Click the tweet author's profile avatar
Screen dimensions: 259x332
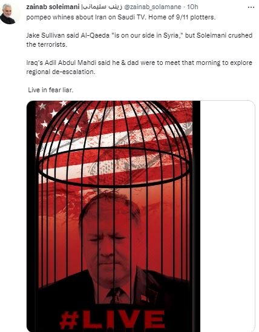coord(8,13)
